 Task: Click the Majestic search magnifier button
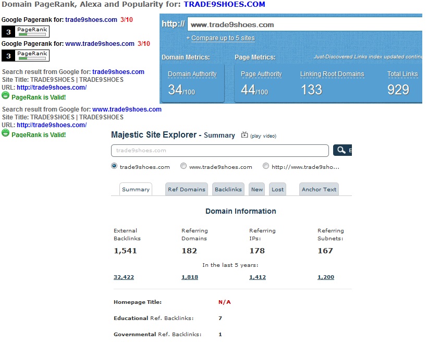pos(343,150)
